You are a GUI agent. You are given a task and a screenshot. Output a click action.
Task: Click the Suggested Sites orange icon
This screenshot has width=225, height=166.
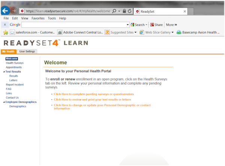107,32
